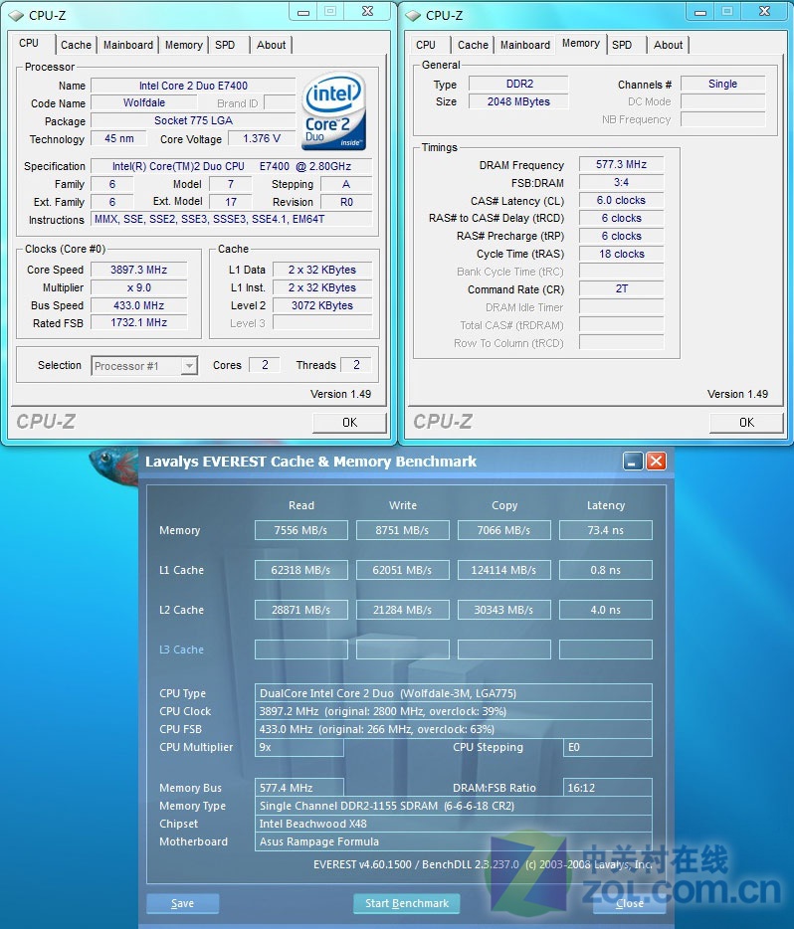
Task: Open the Cache tab in right CPU-Z window
Action: point(473,45)
